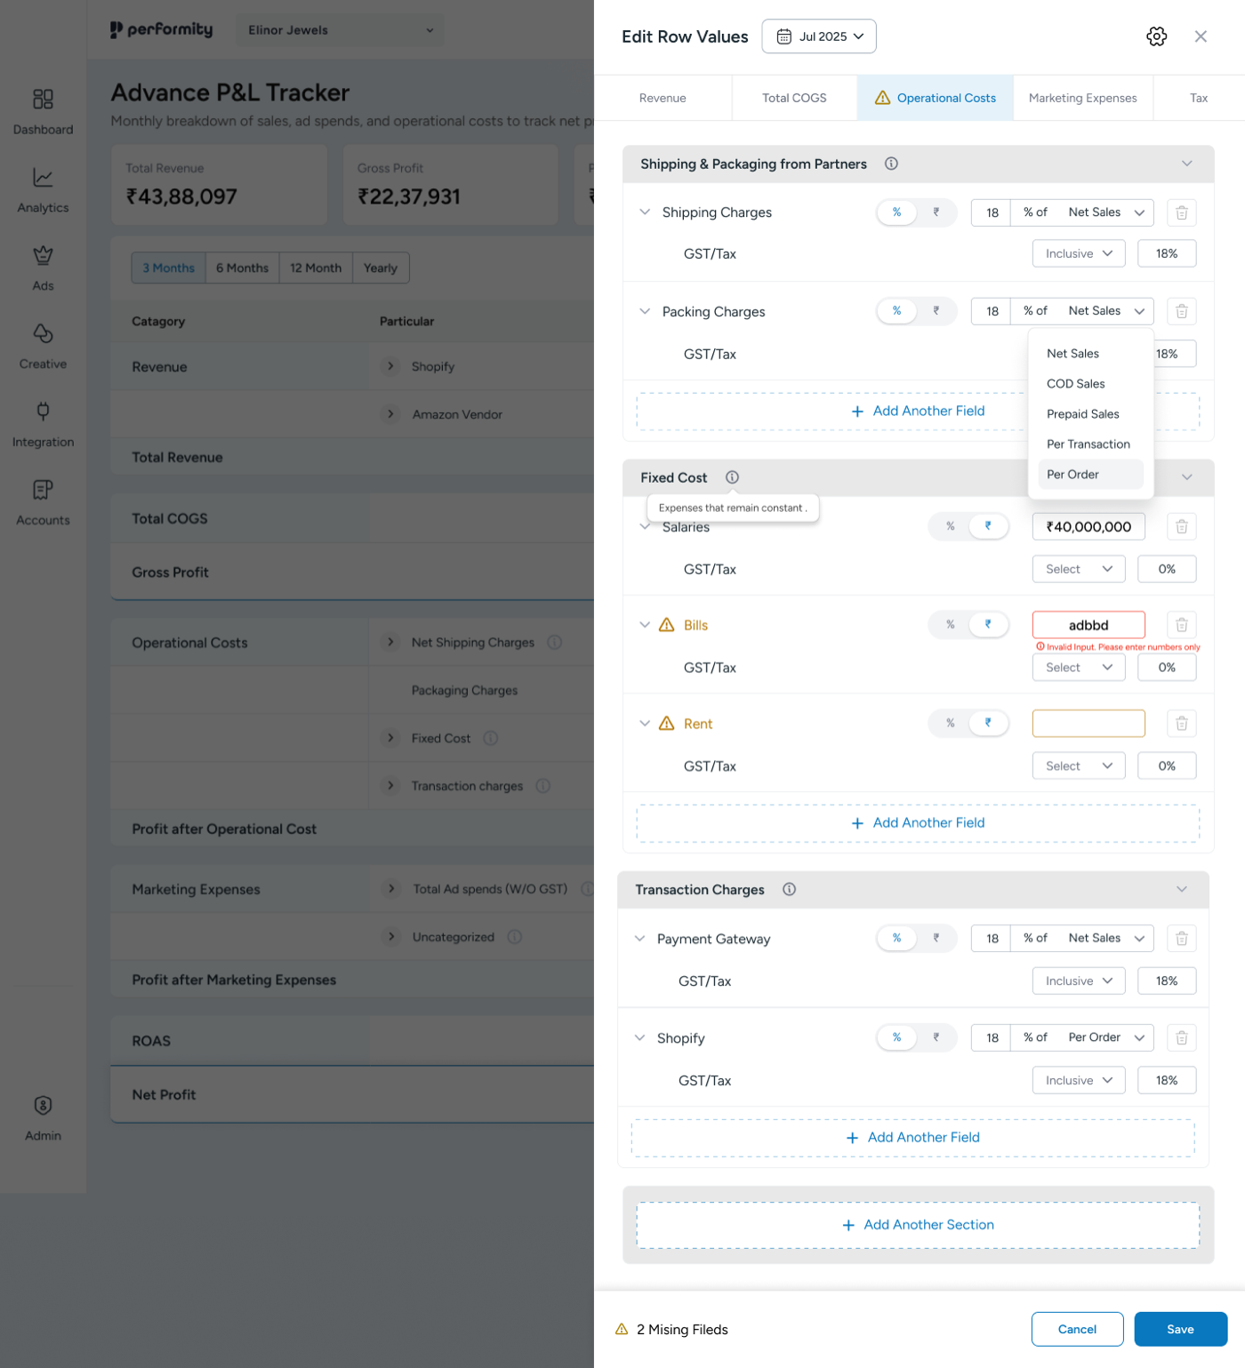Screen dimensions: 1245x1368
Task: Add another field under Fixed Cost
Action: [918, 823]
